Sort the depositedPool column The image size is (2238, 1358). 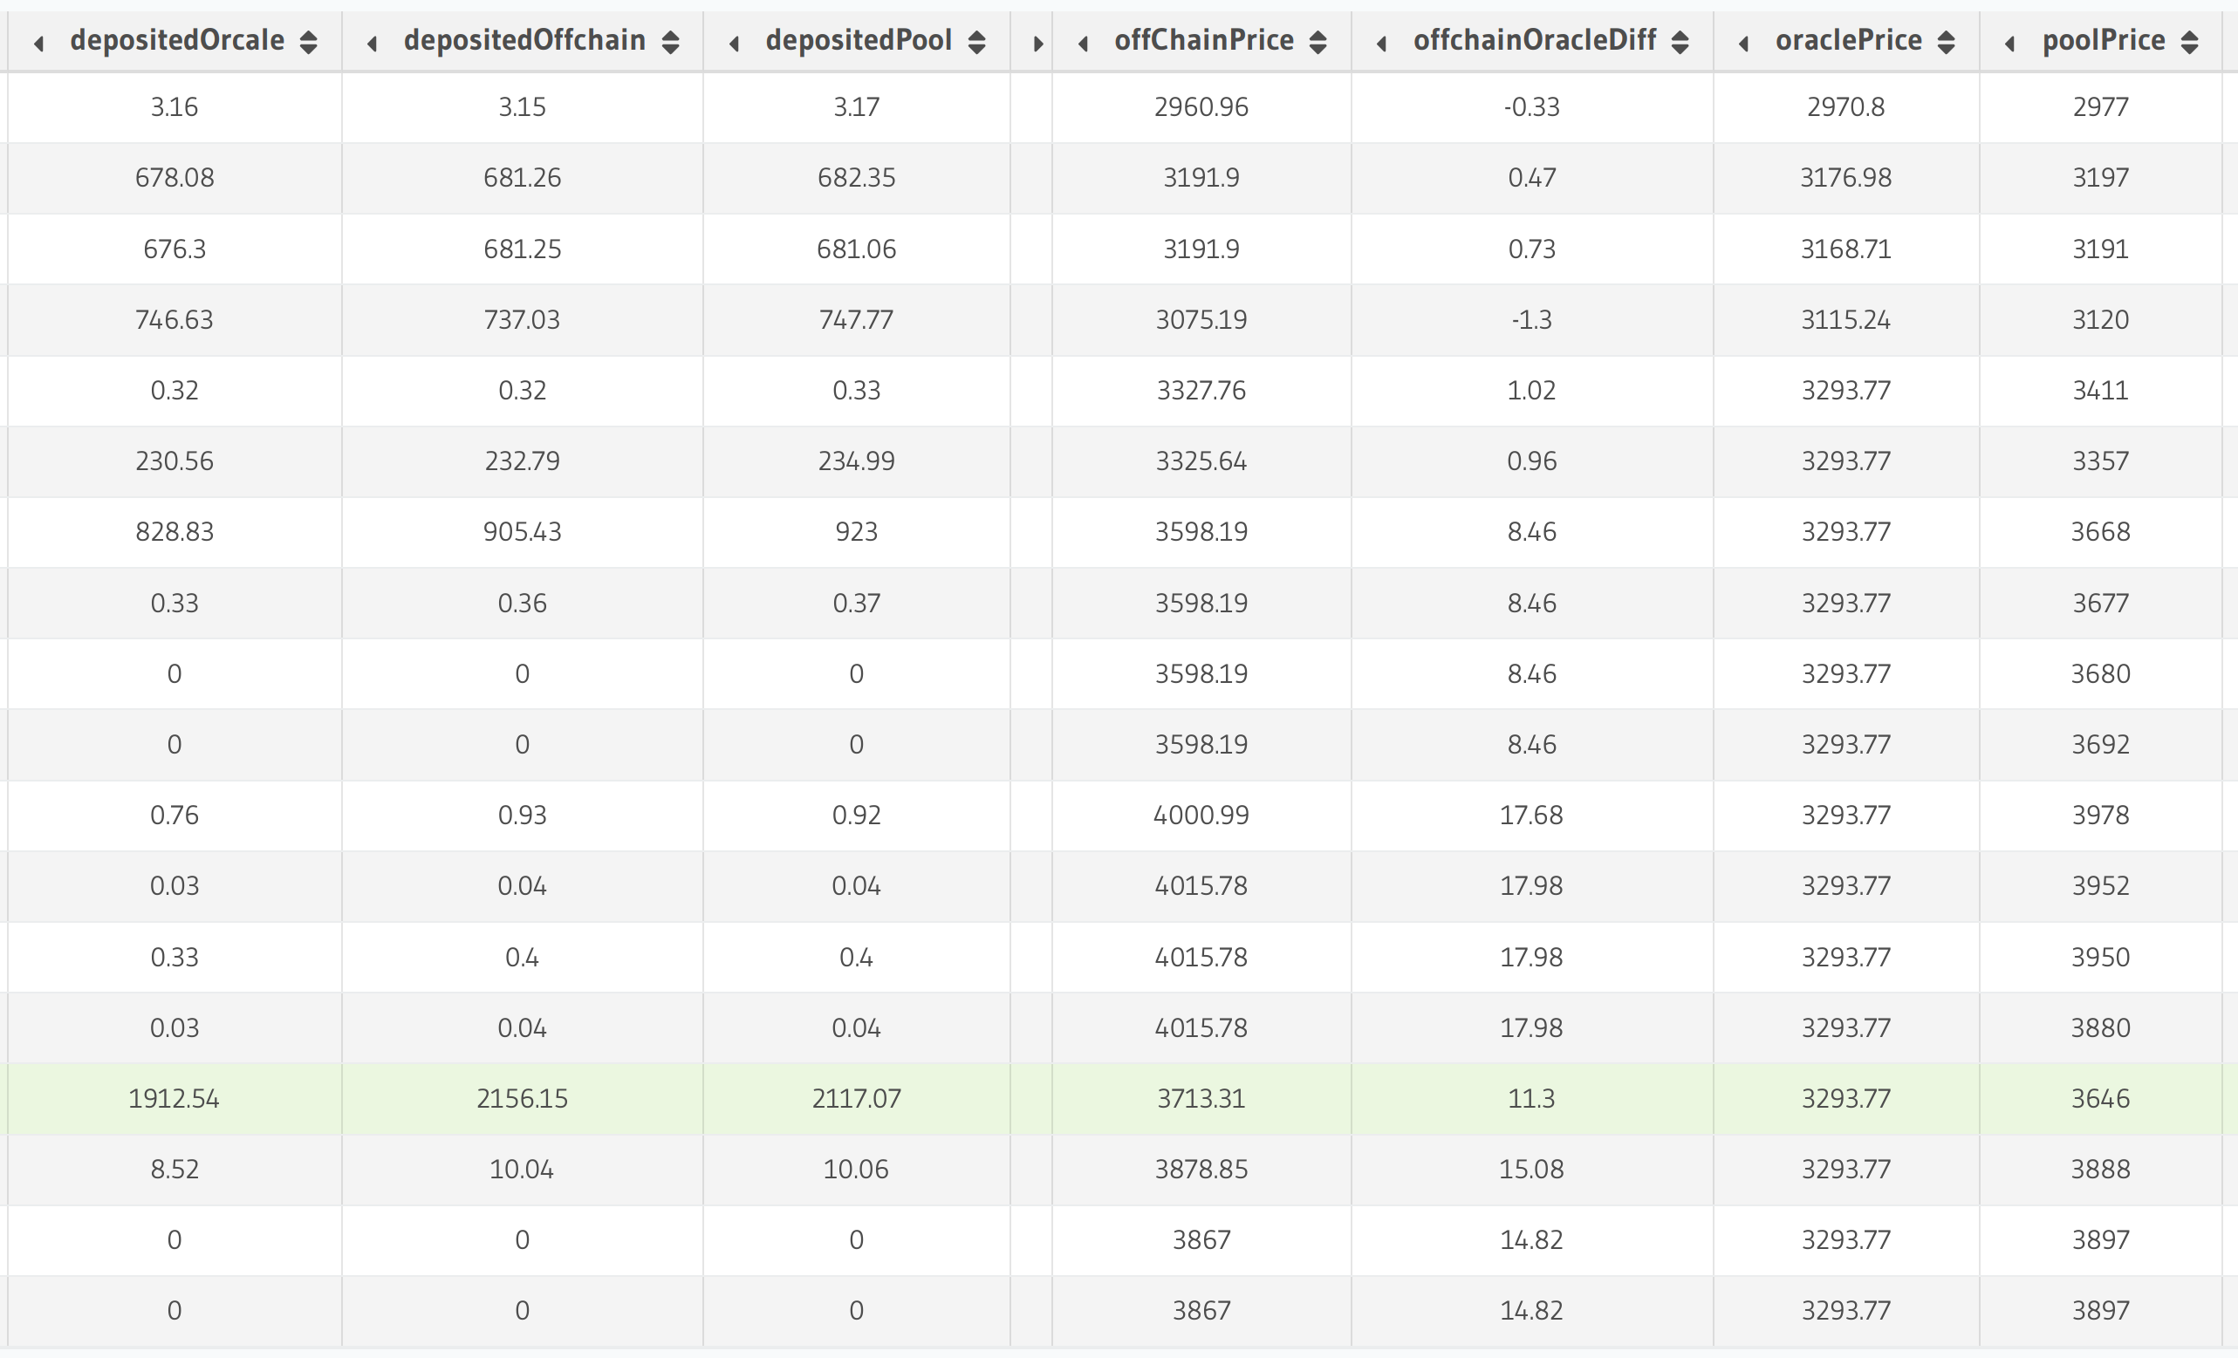click(x=978, y=40)
